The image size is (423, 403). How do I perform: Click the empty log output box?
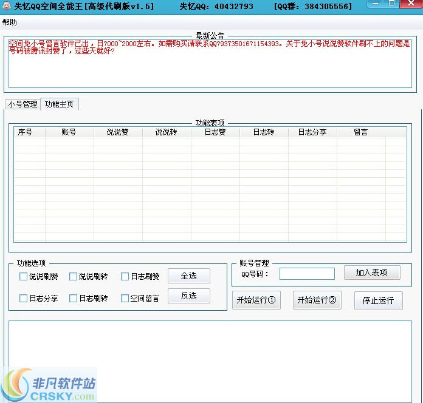tap(210, 361)
